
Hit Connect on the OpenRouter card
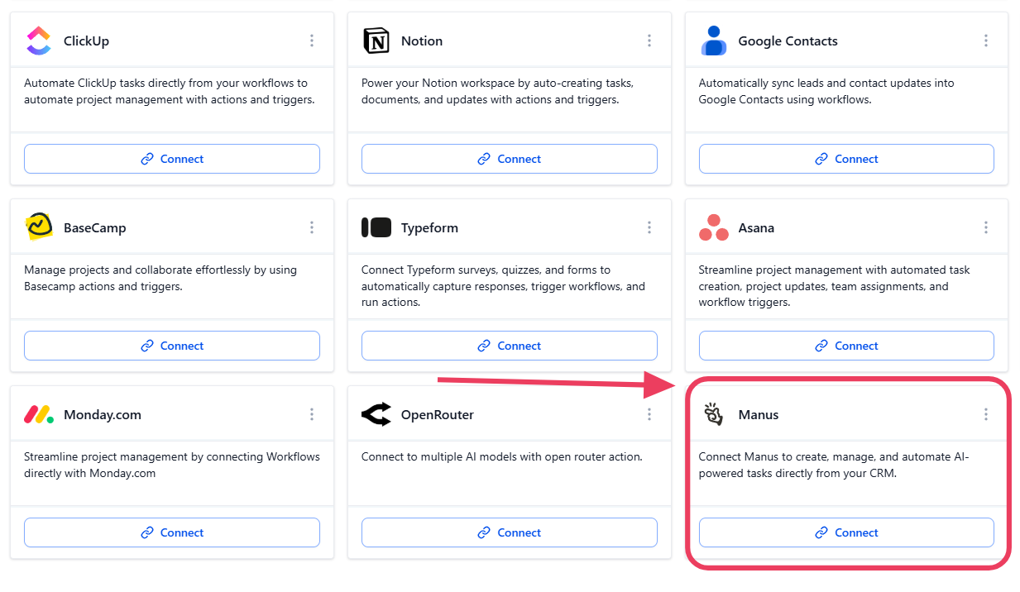click(x=509, y=532)
